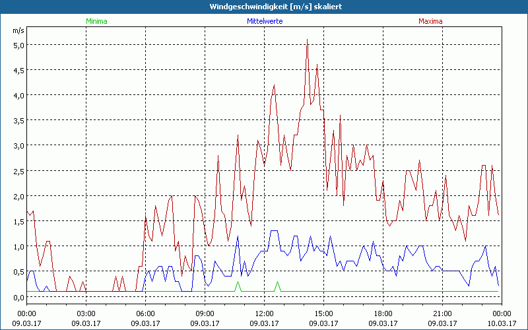Click the 10.03.17 date label
This screenshot has height=330, width=528.
pyautogui.click(x=502, y=323)
